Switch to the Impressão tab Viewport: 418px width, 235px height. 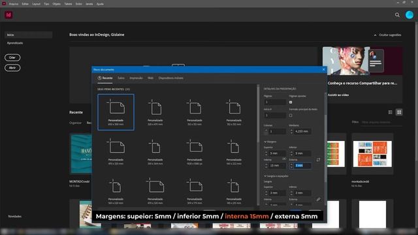[137, 78]
